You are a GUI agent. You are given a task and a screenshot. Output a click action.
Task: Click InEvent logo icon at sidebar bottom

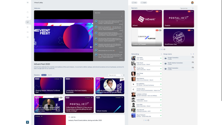(x=27, y=122)
